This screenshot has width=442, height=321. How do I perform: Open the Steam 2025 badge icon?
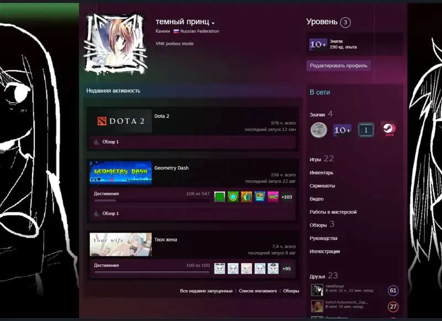coord(390,130)
